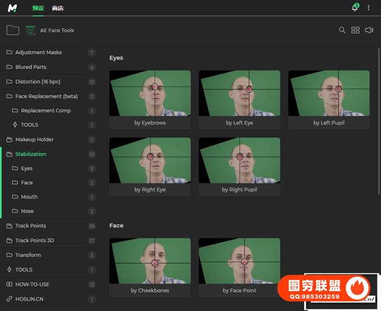Switch the grid view layout icon

[356, 31]
